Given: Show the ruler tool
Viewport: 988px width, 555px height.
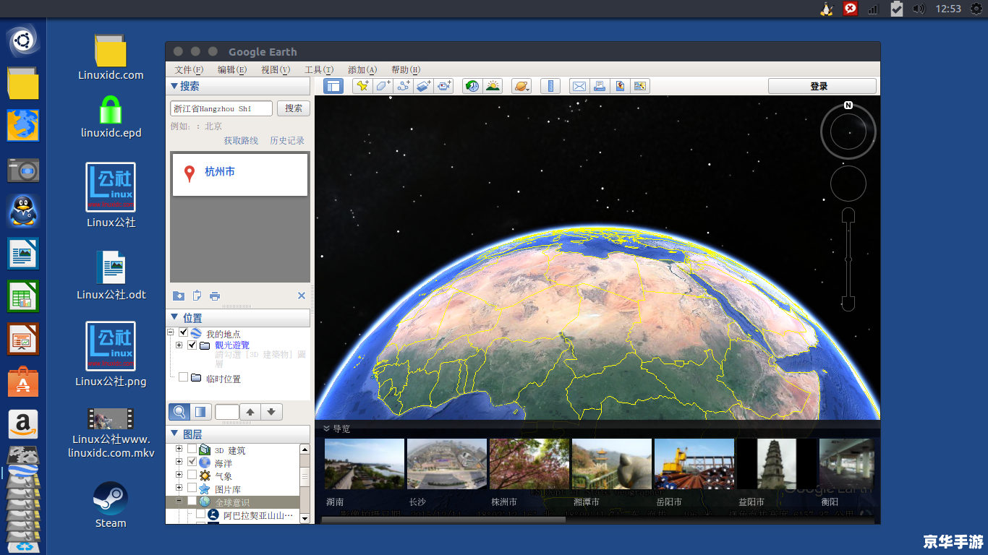Looking at the screenshot, I should [550, 86].
